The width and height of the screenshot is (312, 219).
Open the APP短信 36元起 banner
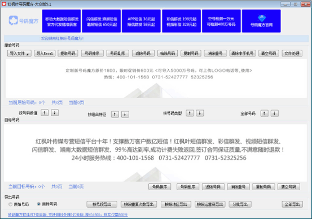141,21
